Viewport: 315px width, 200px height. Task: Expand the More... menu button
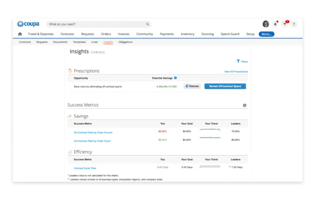pyautogui.click(x=267, y=34)
